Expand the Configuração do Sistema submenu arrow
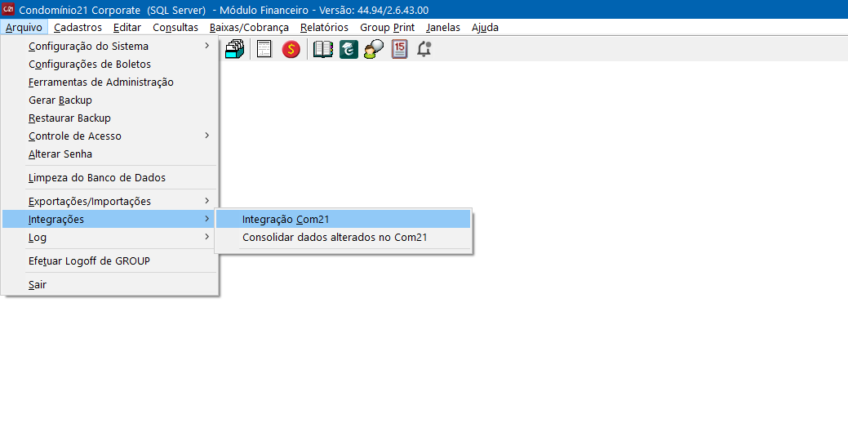 pyautogui.click(x=206, y=46)
